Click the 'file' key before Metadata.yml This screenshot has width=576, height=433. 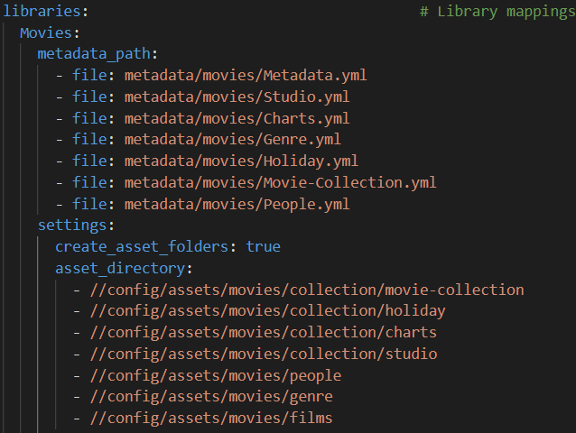click(x=89, y=75)
